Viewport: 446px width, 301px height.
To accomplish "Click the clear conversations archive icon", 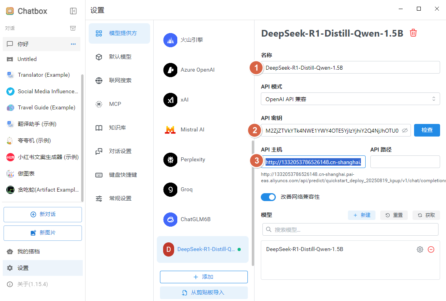I will click(x=73, y=28).
